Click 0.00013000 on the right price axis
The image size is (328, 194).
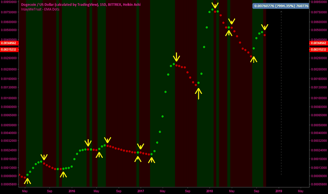319,168
